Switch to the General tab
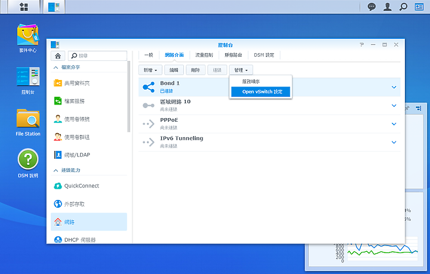This screenshot has height=274, width=430. tap(149, 55)
